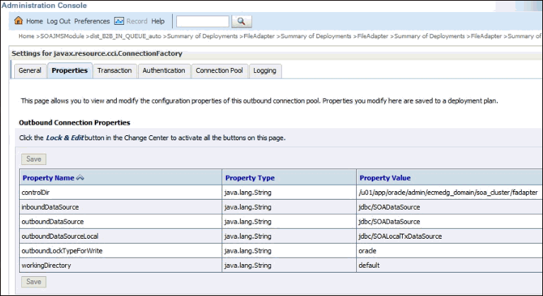Switch to the Logging tab
The width and height of the screenshot is (543, 296).
coord(265,71)
